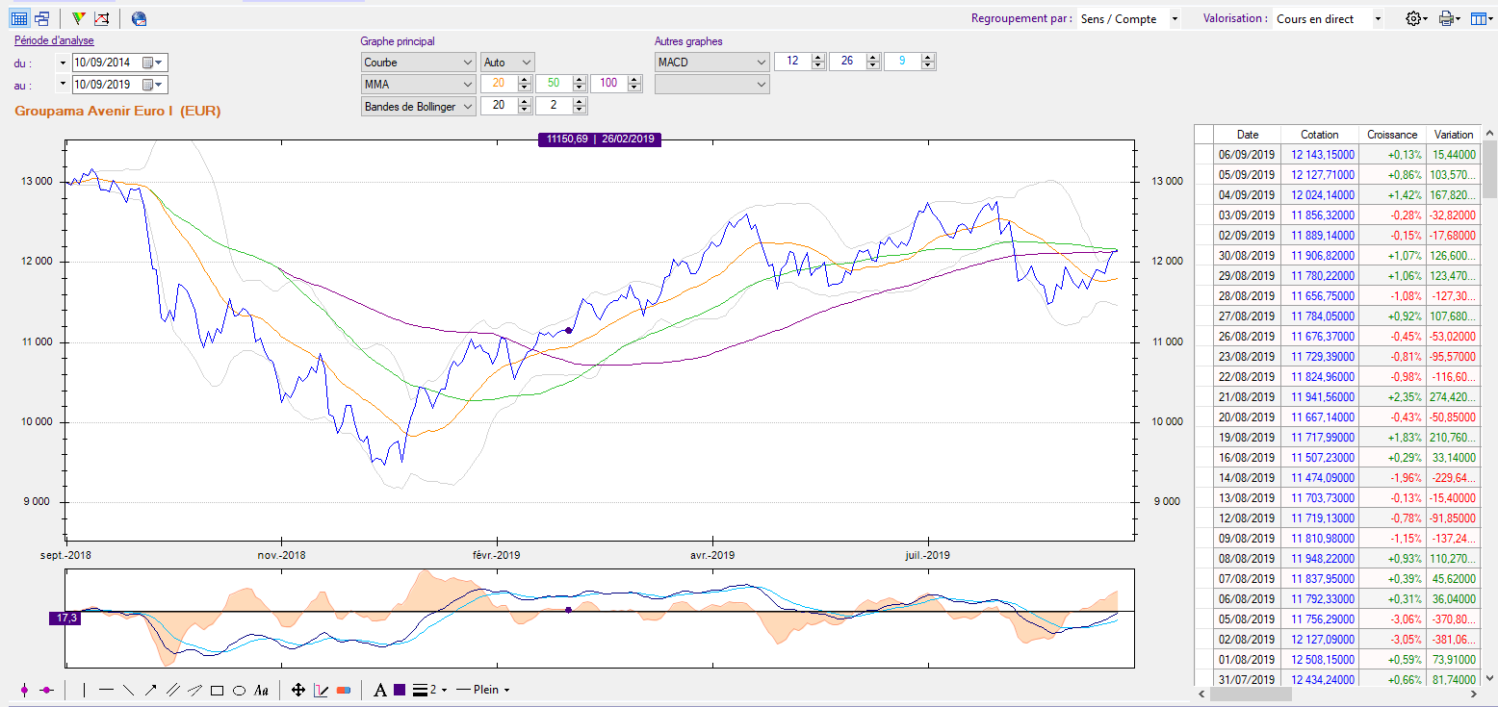Select the arrow line drawing tool

tap(150, 690)
